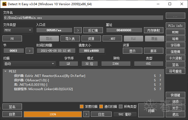Click S for .NET(v4.0.30319) row
The image size is (188, 120).
[155, 85]
